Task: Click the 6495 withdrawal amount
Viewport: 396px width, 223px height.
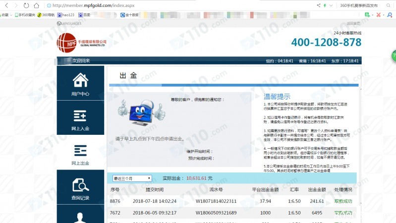Action: [x=317, y=213]
